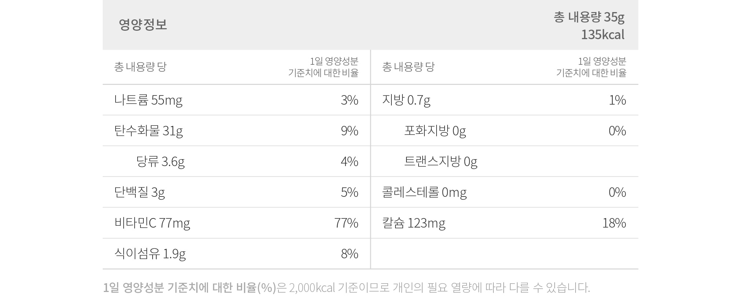This screenshot has height=296, width=741.
Task: Select the left 총 내용량 당 column header
Action: (x=140, y=67)
